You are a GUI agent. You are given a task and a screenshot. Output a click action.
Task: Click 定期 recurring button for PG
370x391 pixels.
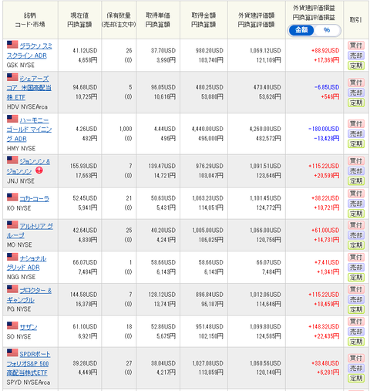point(356,310)
